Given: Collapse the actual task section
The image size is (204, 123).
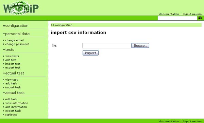Looking at the screenshot, I should [x=14, y=93].
